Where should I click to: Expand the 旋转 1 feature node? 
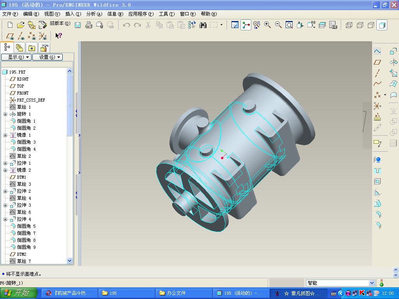(x=5, y=114)
